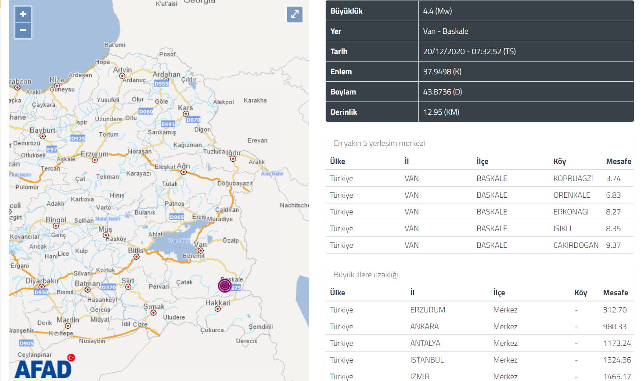
Task: Select the CAKIRDOGAN village entry
Action: (x=576, y=245)
